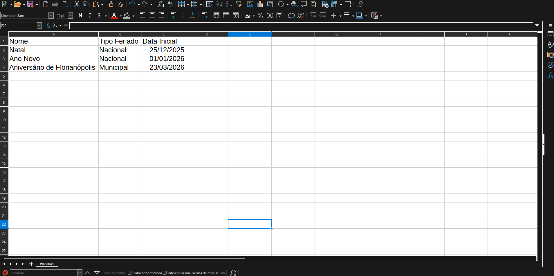
Task: Apply the background color swatch
Action: coord(127,16)
